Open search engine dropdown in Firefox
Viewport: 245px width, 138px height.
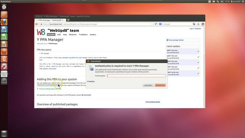pyautogui.click(x=161, y=24)
